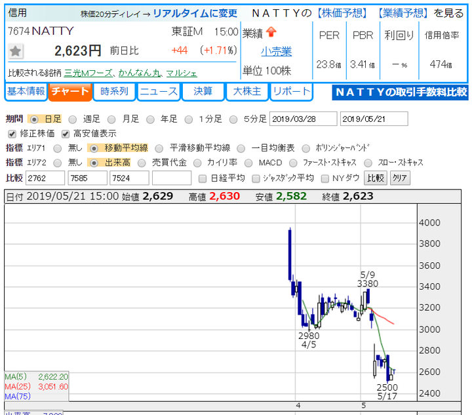The height and width of the screenshot is (415, 472).
Task: Open the 三光Mフーズ comparison link
Action: pyautogui.click(x=88, y=73)
